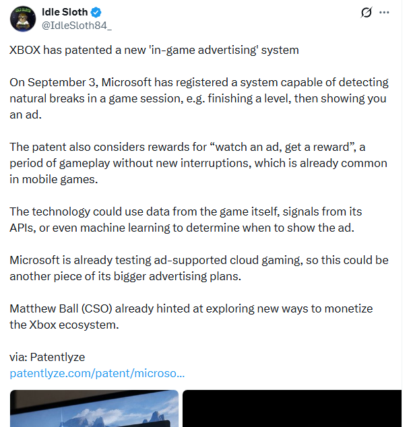Click the XBOX 'in-game advertising' headline line
Screen dimensions: 413x427
coord(154,50)
